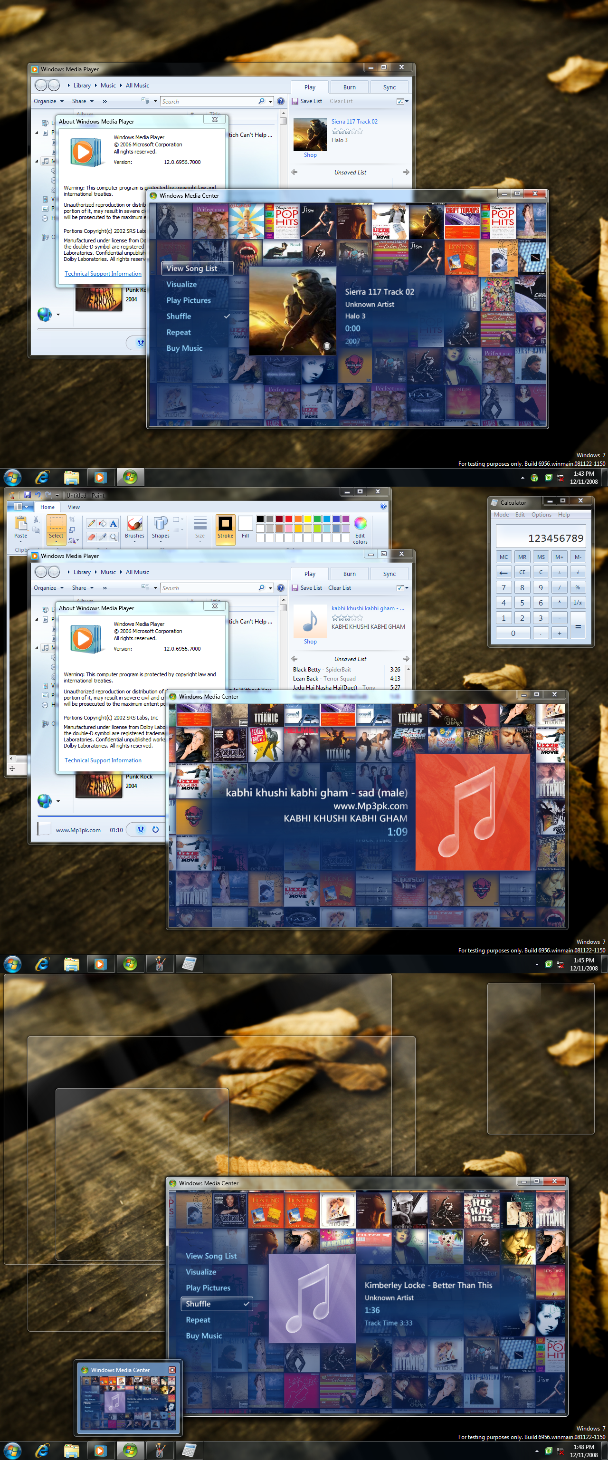The image size is (608, 1460).
Task: Switch to the View tab in Paint
Action: [74, 507]
